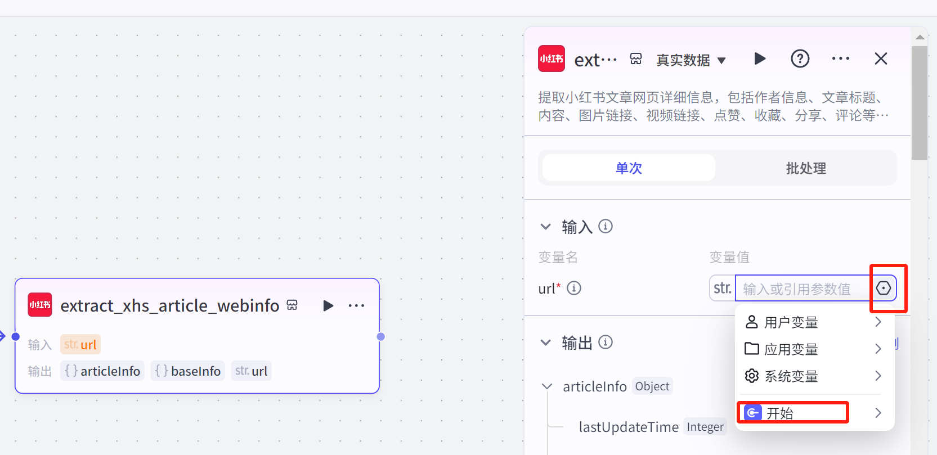The width and height of the screenshot is (937, 455).
Task: Click the Xiaohongshu logo in the panel header
Action: tap(552, 58)
